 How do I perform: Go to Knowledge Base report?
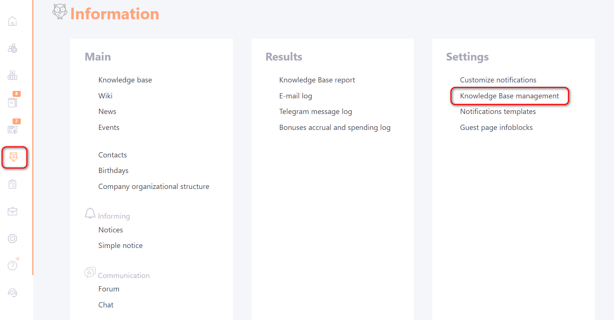[x=317, y=80]
